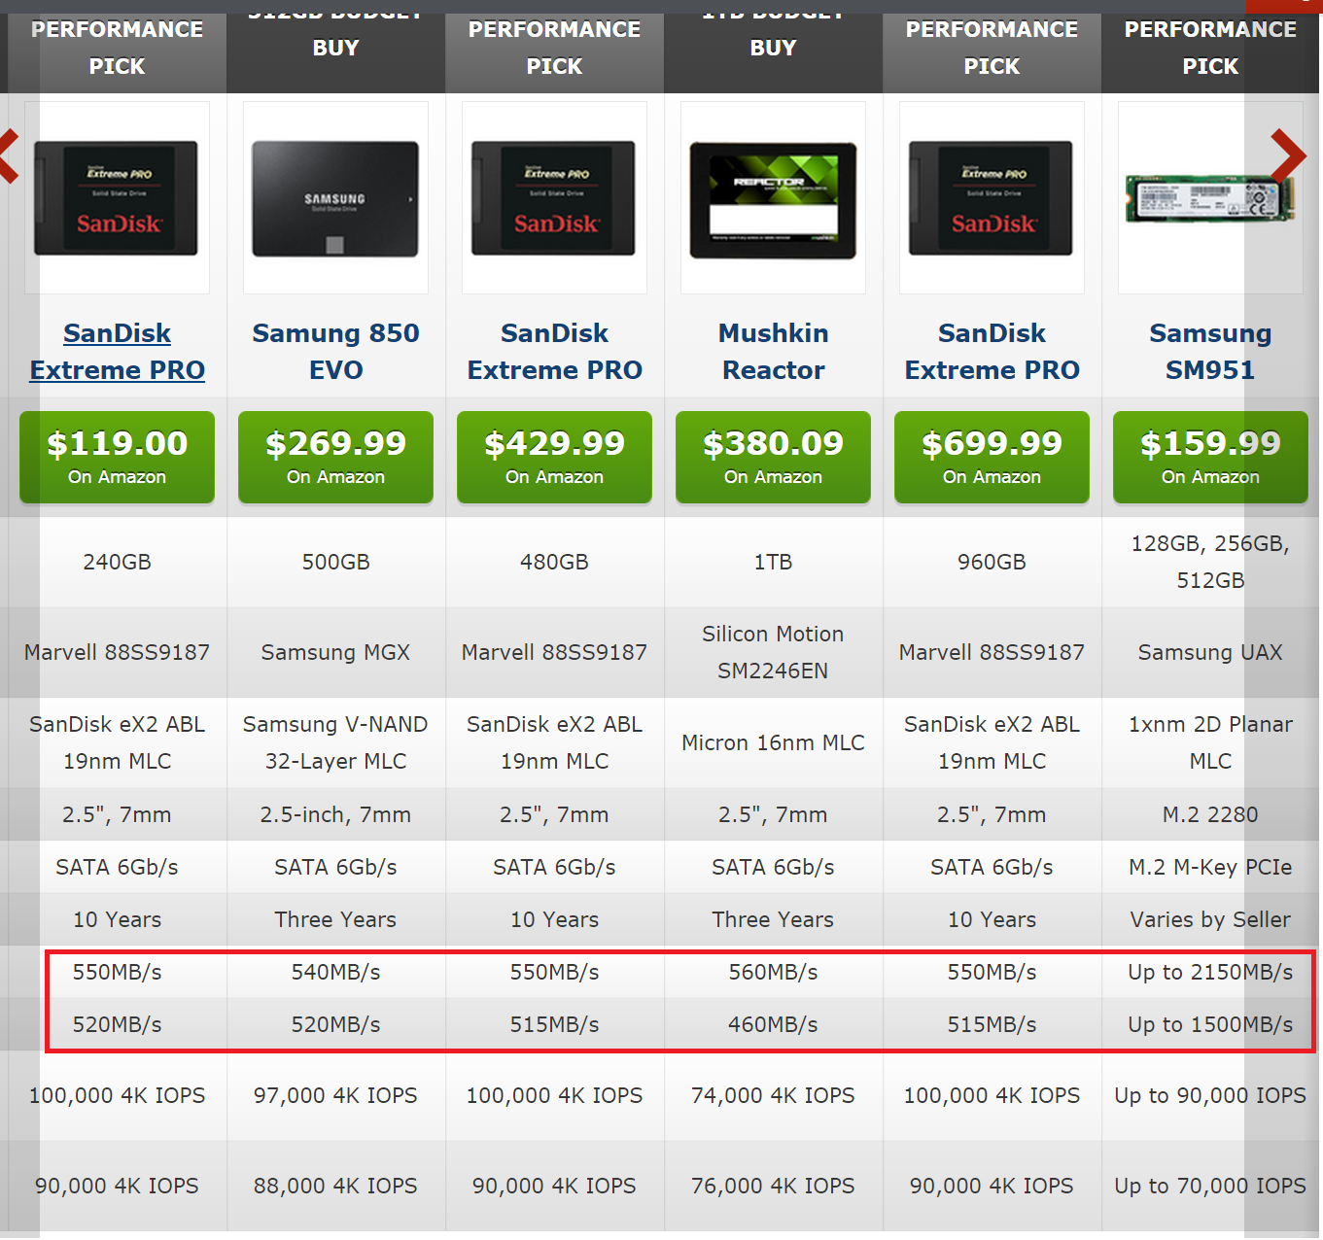Viewport: 1323px width, 1240px height.
Task: Select 10 Years warranty in the 960GB column
Action: coord(992,919)
